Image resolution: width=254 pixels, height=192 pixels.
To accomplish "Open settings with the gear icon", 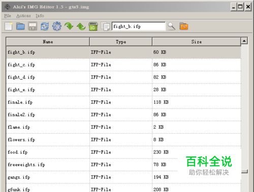I will [57, 26].
